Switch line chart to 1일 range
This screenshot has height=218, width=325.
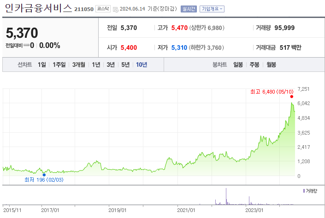point(41,65)
